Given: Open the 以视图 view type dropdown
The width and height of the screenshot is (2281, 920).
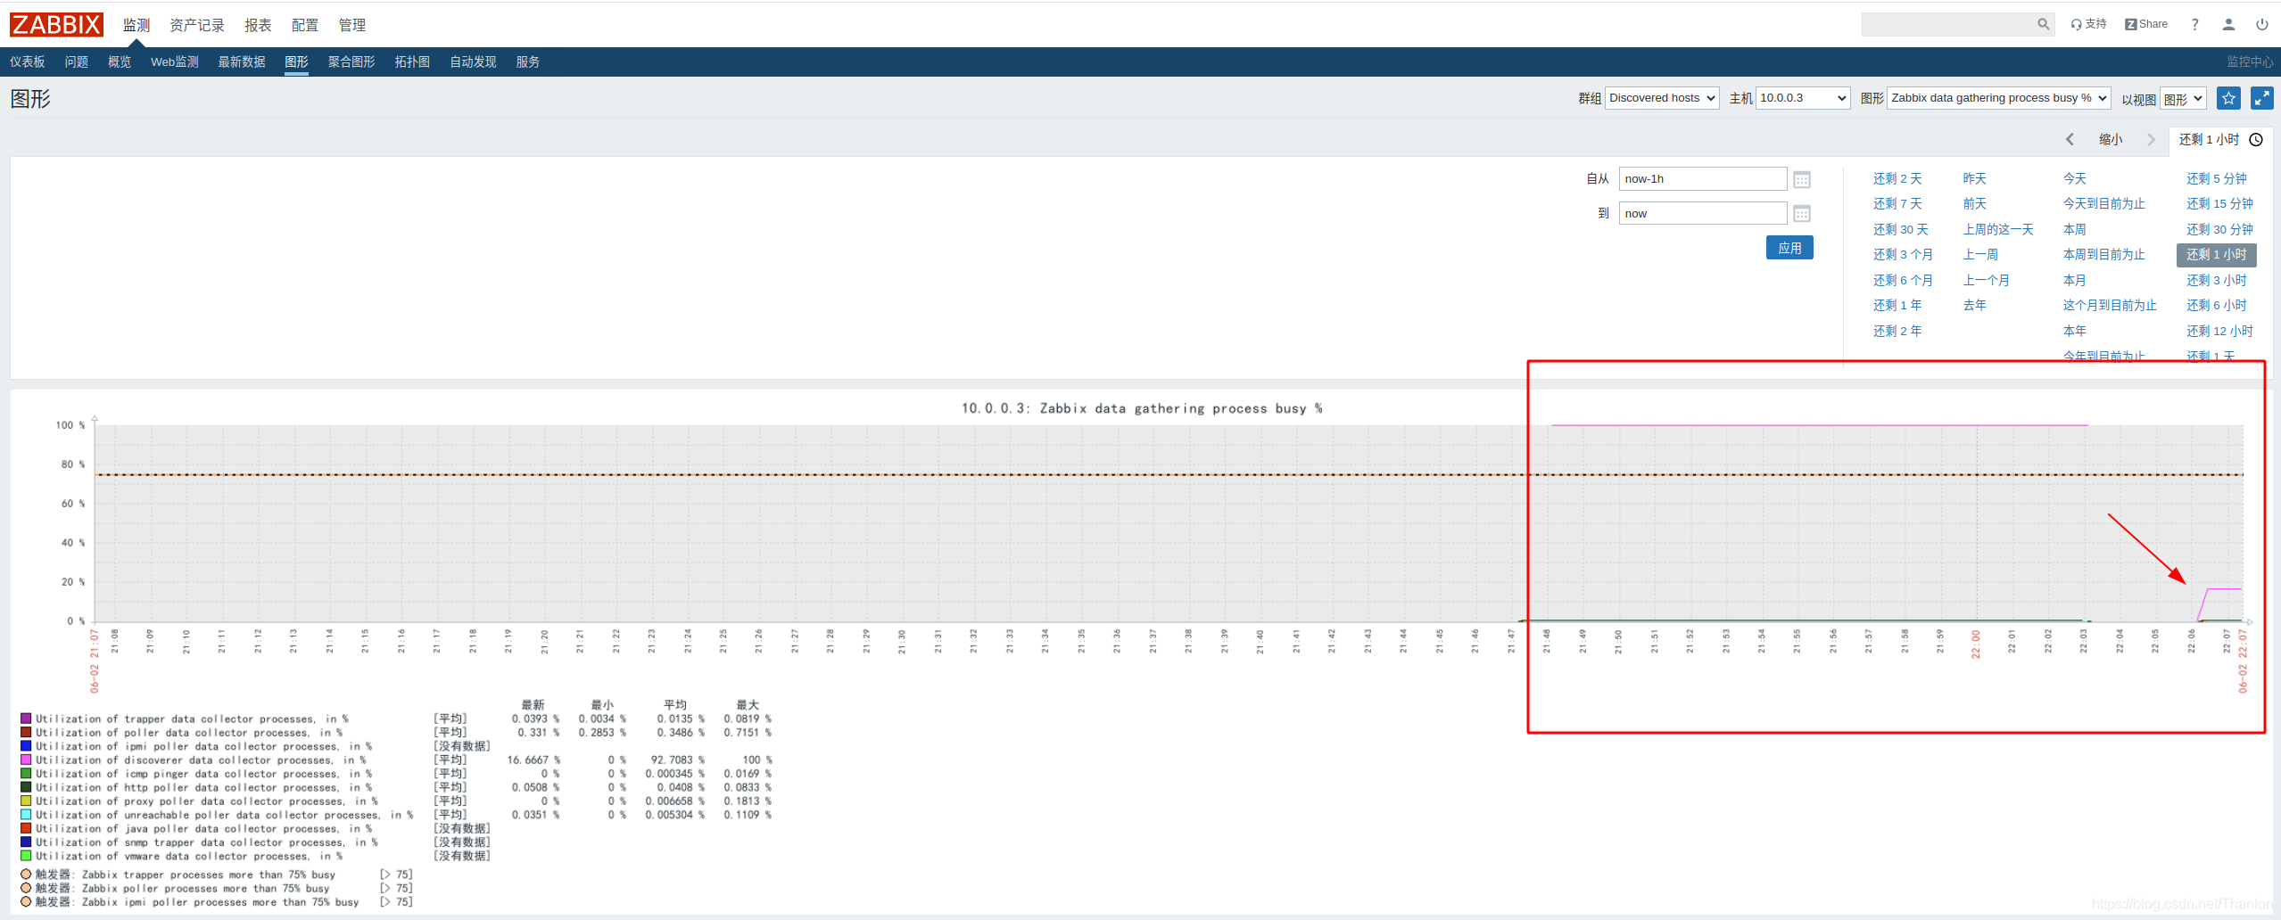Looking at the screenshot, I should coord(2183,98).
